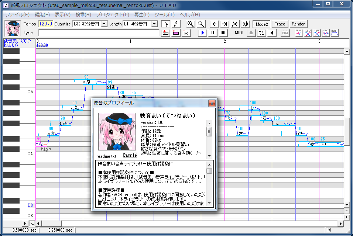
Task: Open the 編集(E) menu
Action: point(42,15)
